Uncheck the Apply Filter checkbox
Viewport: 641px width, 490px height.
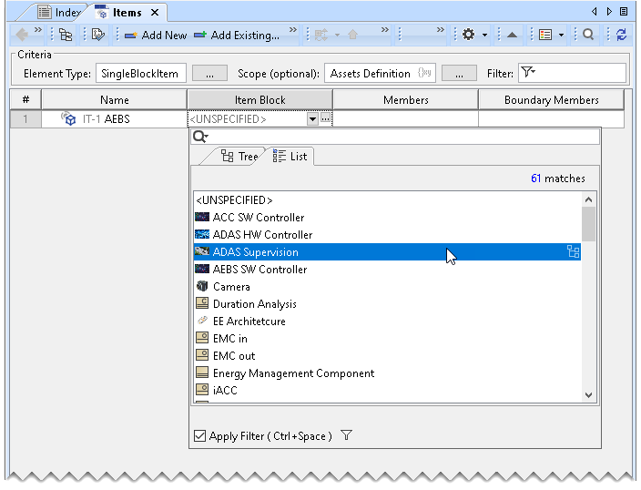[200, 436]
